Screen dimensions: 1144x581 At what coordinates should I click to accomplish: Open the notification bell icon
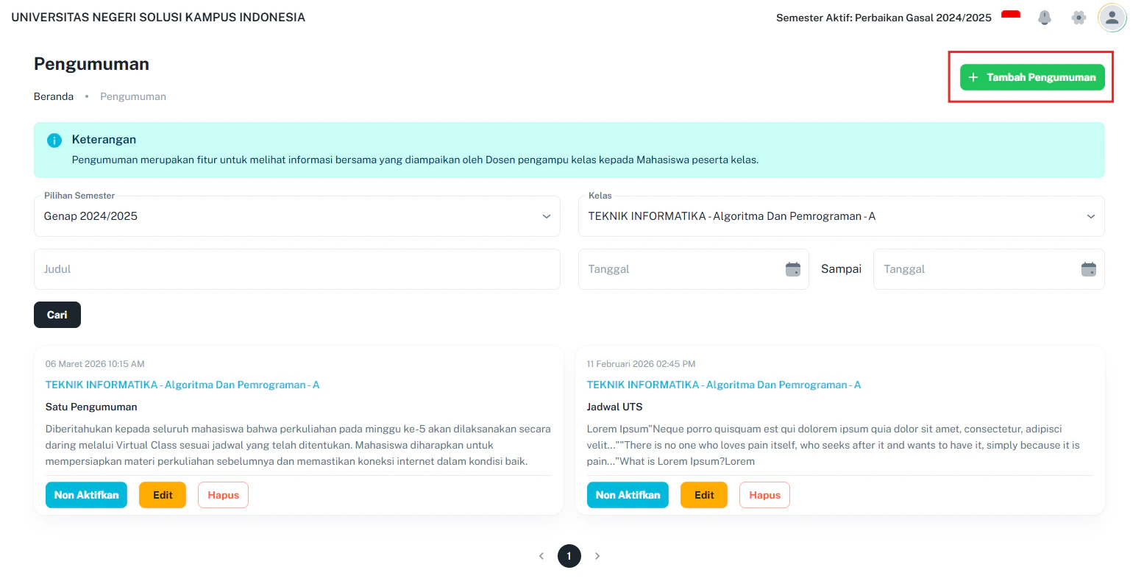1044,18
